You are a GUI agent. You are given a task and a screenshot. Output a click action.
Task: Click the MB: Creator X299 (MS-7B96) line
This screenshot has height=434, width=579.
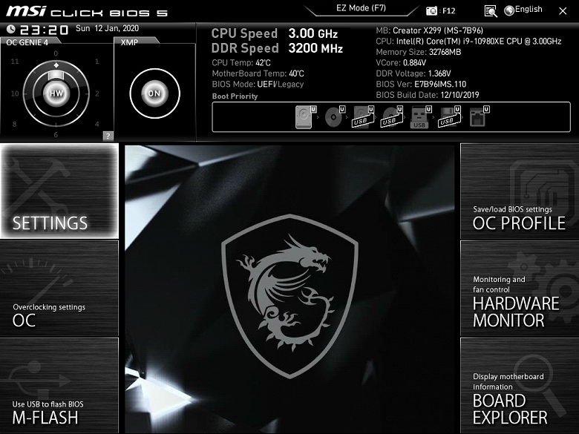coord(430,30)
